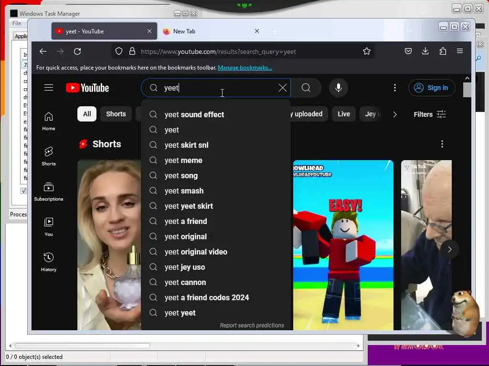Open File menu in Task Manager
The width and height of the screenshot is (489, 366).
pos(17,23)
